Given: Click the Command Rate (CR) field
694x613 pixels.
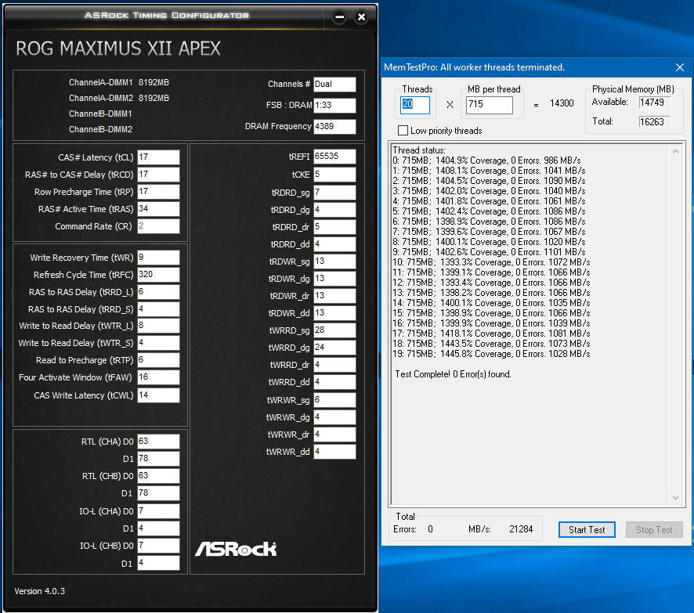Looking at the screenshot, I should [x=158, y=226].
